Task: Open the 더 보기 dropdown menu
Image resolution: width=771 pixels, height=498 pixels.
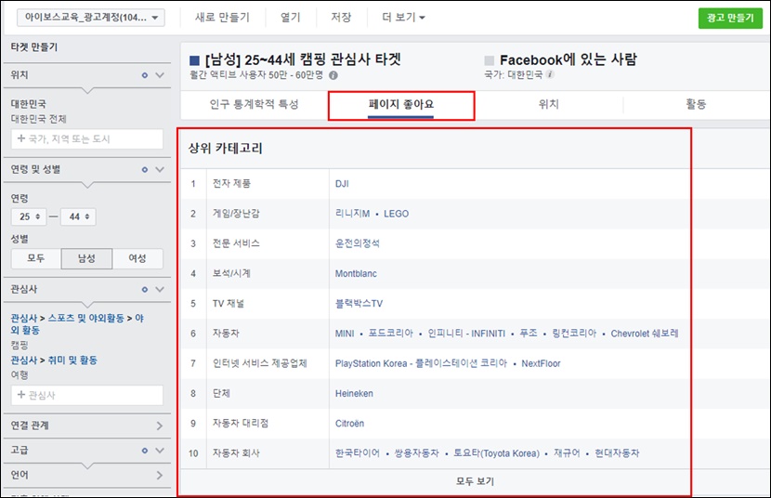Action: tap(403, 18)
